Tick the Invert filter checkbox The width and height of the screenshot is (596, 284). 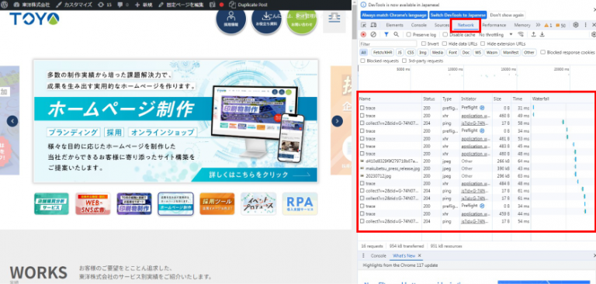coord(424,43)
